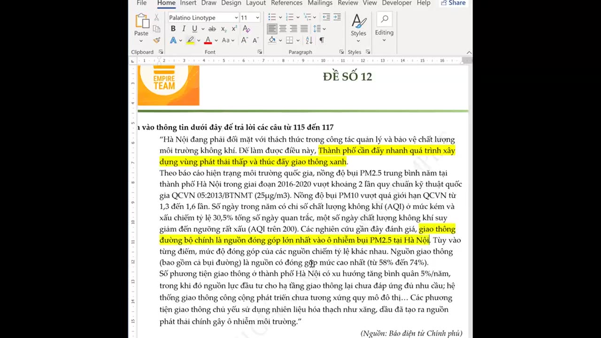Image resolution: width=601 pixels, height=338 pixels.
Task: Click the Copy icon in Clipboard group
Action: coord(156,29)
